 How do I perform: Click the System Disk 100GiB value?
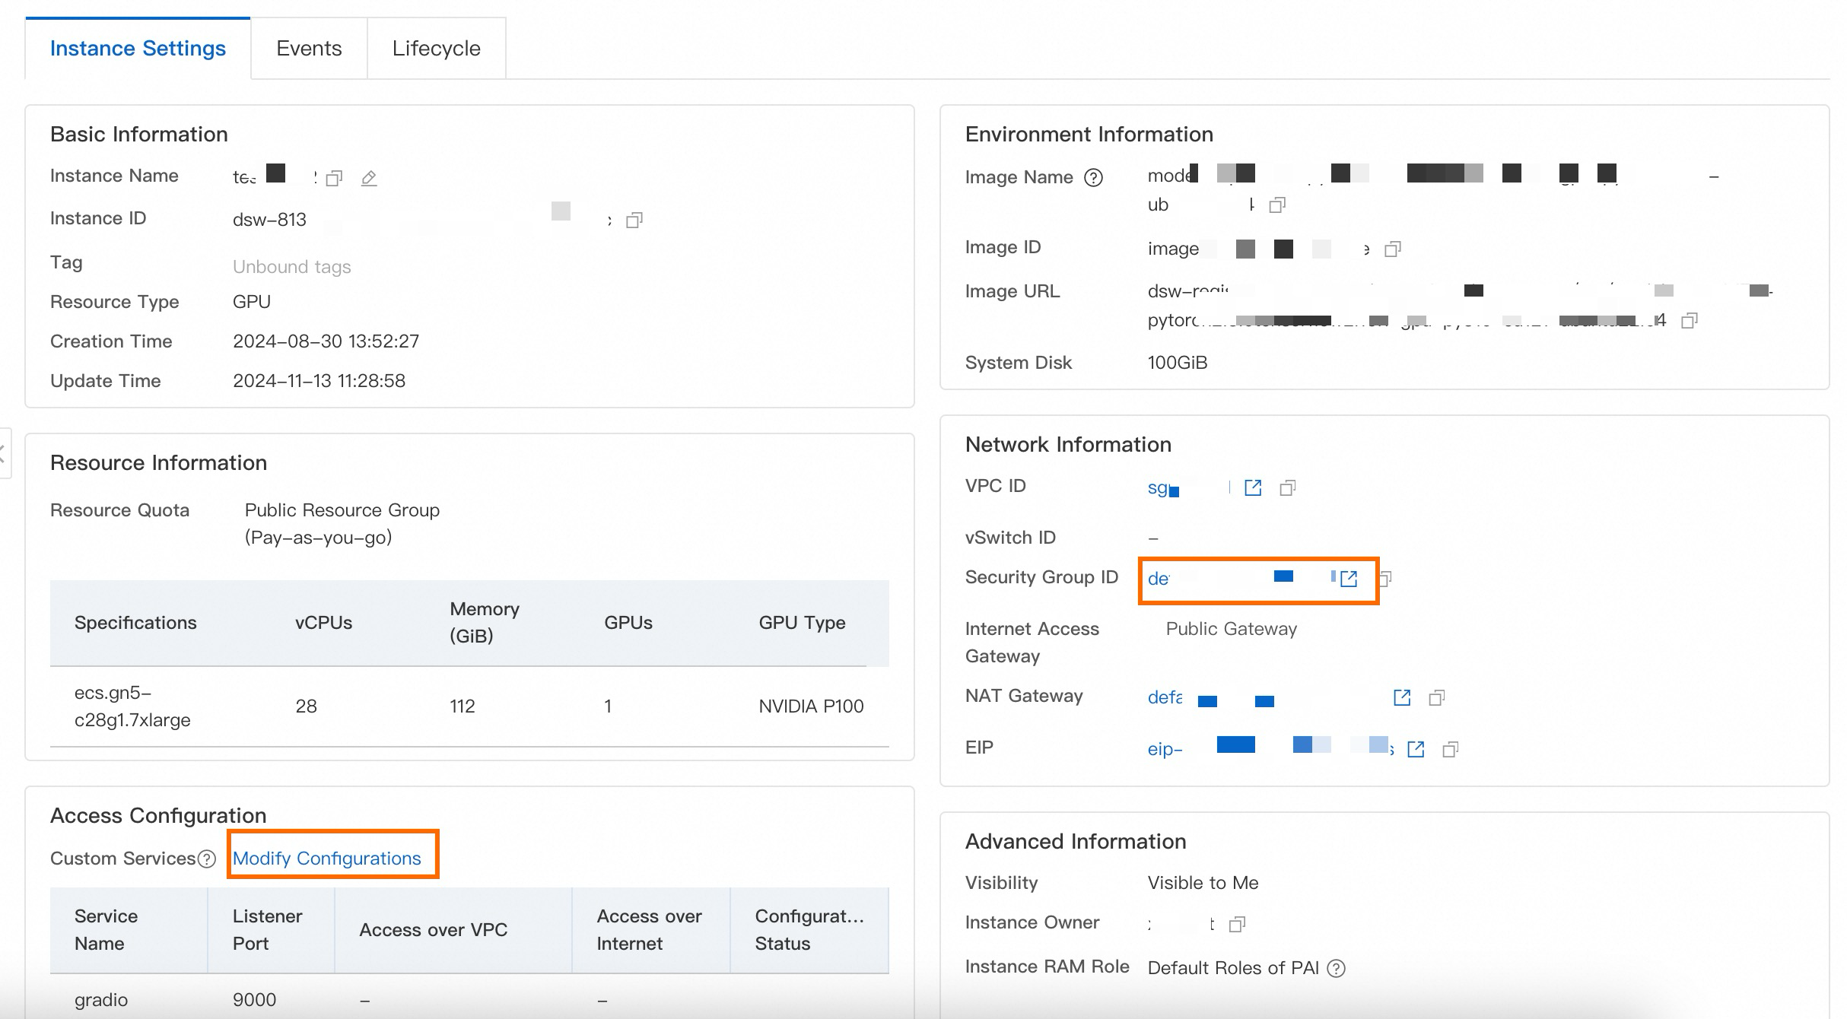(1177, 363)
